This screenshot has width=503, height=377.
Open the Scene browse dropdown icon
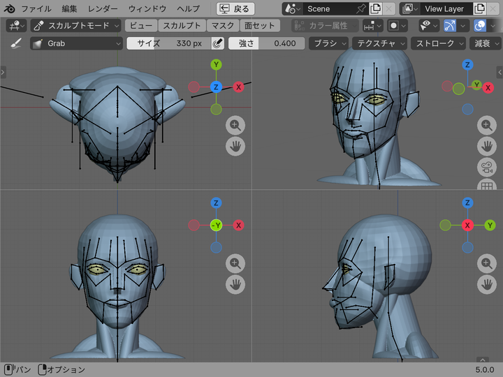click(293, 8)
